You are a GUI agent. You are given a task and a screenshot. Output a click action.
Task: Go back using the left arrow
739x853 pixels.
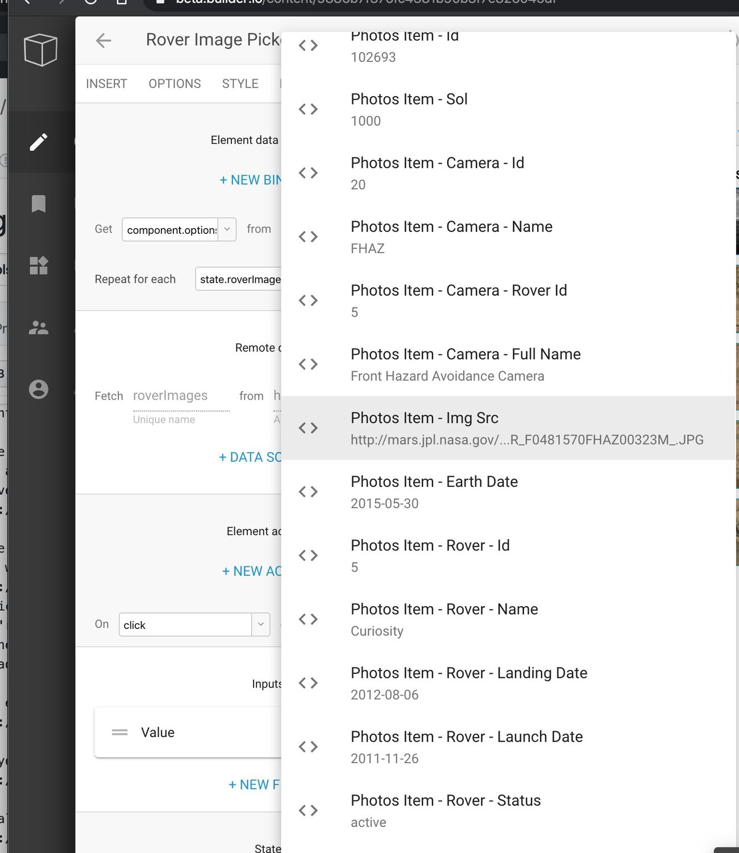click(103, 40)
